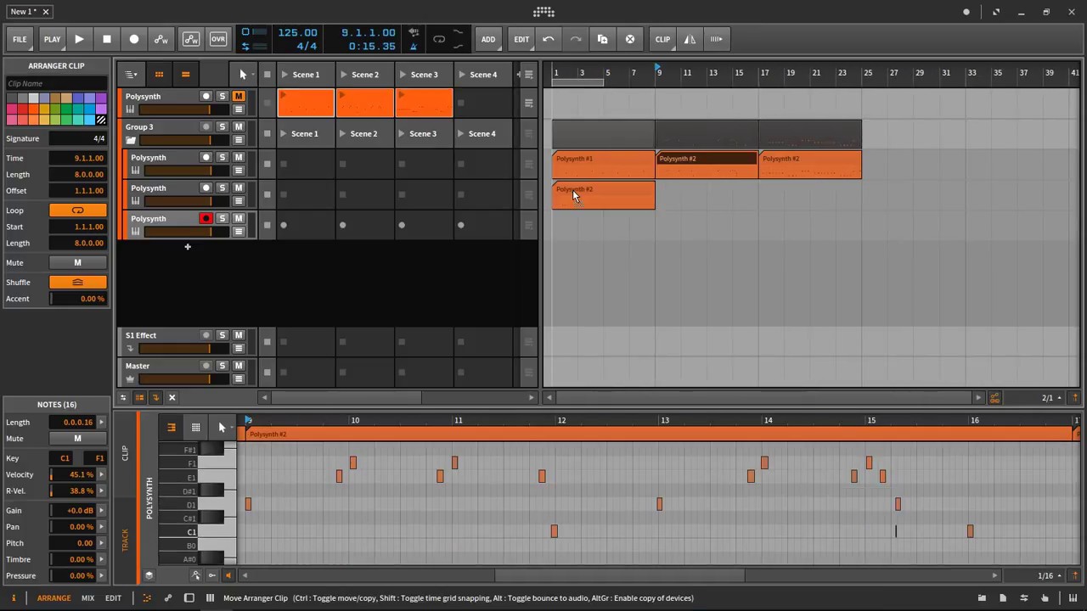
Task: Click the clip content scale icon beside reverse
Action: click(717, 39)
